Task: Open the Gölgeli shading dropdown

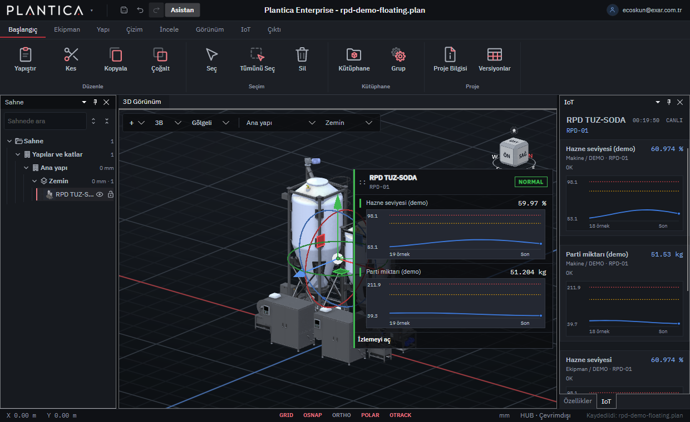Action: click(x=210, y=123)
